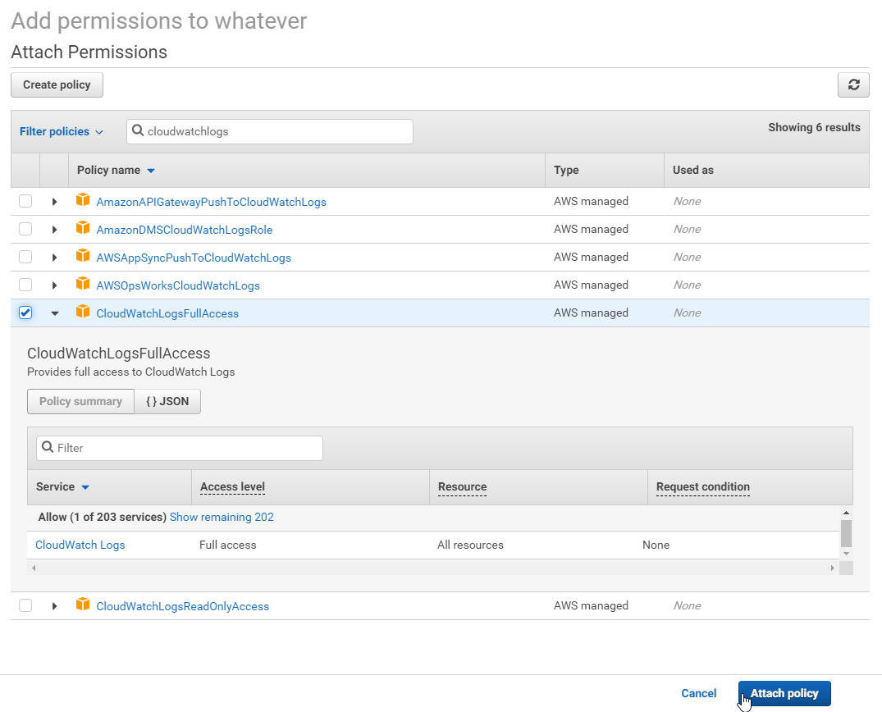Click the policy box icon next to CloudWatchLogsReadOnlyAccess
Image resolution: width=882 pixels, height=712 pixels.
click(83, 604)
